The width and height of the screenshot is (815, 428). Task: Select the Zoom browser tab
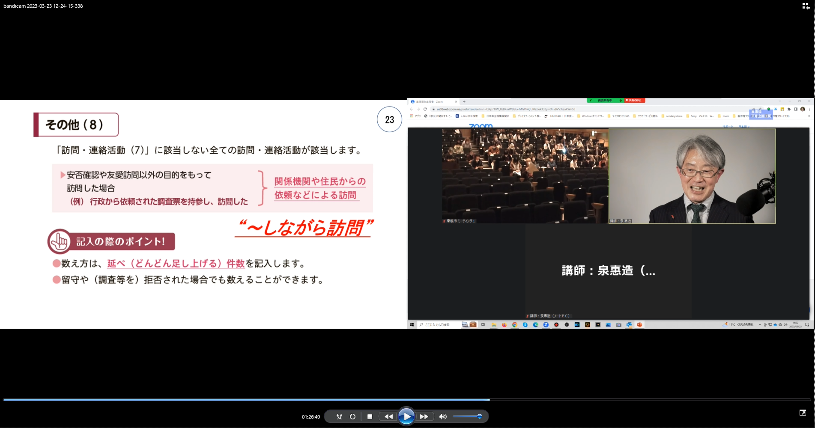click(434, 102)
